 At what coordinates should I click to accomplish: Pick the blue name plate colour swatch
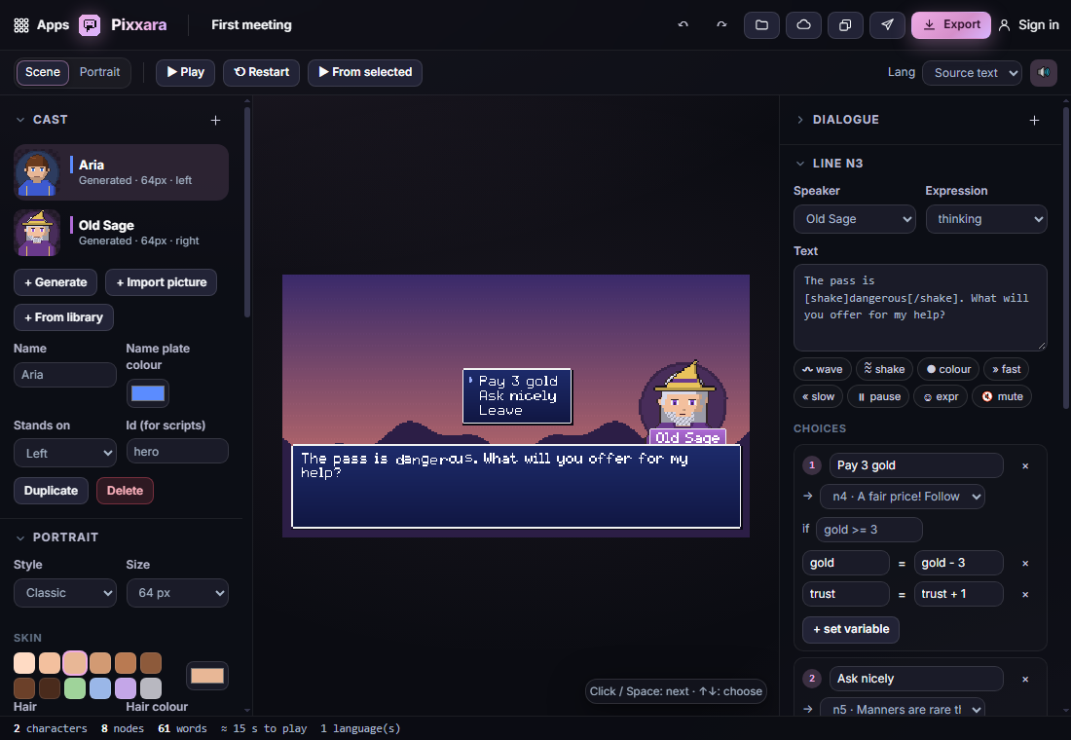148,393
